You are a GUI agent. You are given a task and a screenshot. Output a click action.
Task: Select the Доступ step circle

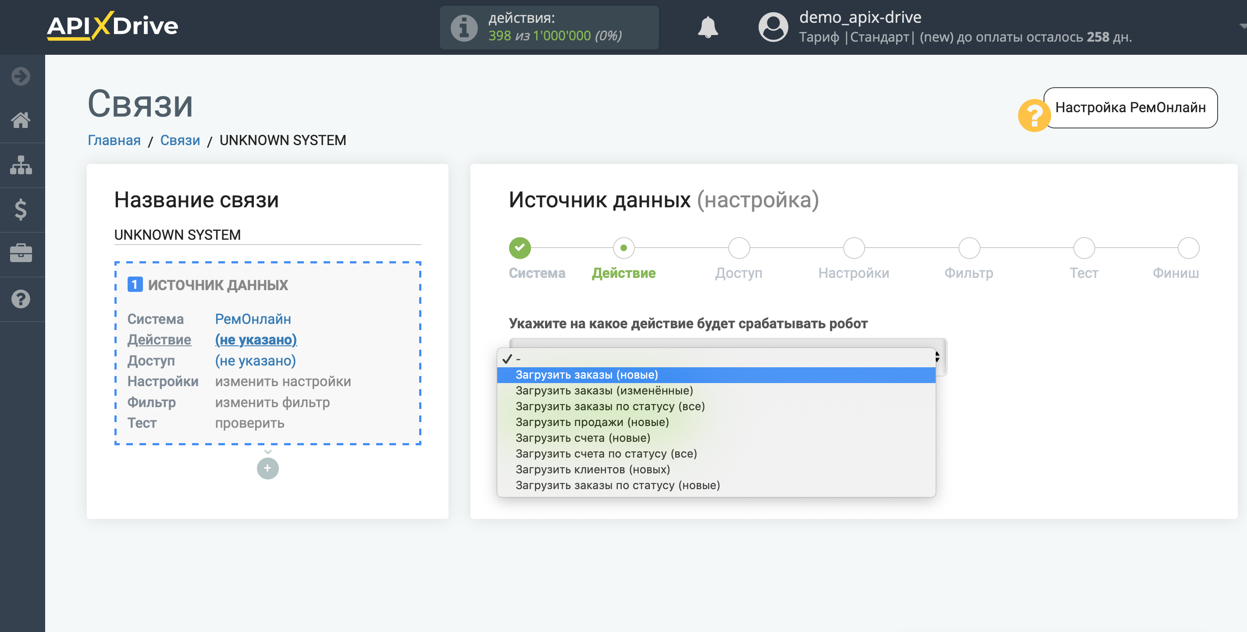pos(739,248)
